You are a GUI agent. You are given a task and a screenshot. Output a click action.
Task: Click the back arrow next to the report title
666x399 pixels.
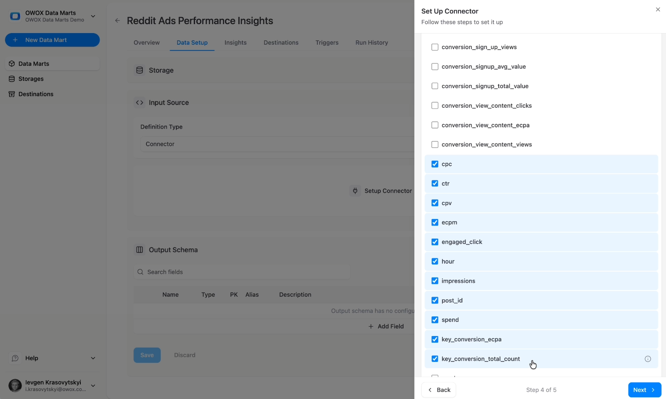(x=117, y=20)
